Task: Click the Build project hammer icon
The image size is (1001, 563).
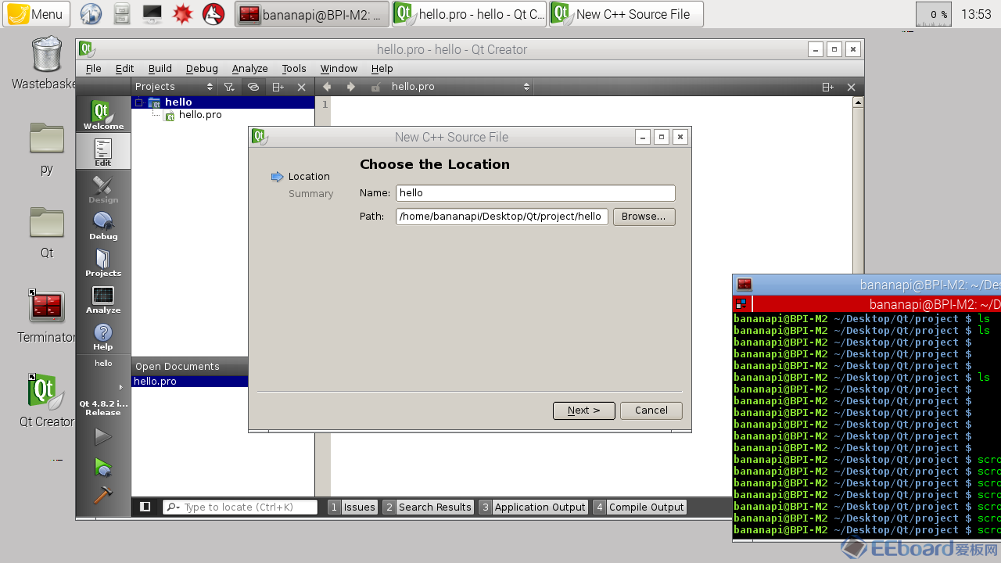Action: click(102, 495)
